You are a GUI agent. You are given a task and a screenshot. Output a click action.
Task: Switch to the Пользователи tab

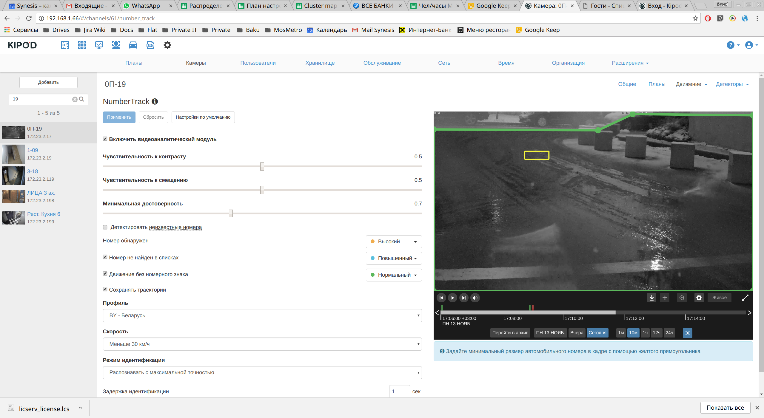(x=258, y=63)
